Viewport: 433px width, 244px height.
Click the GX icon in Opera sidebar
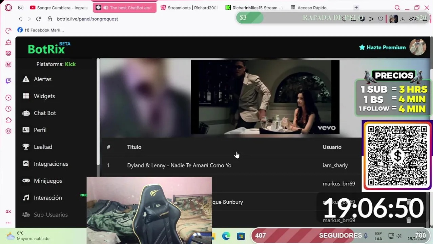[x=8, y=211]
